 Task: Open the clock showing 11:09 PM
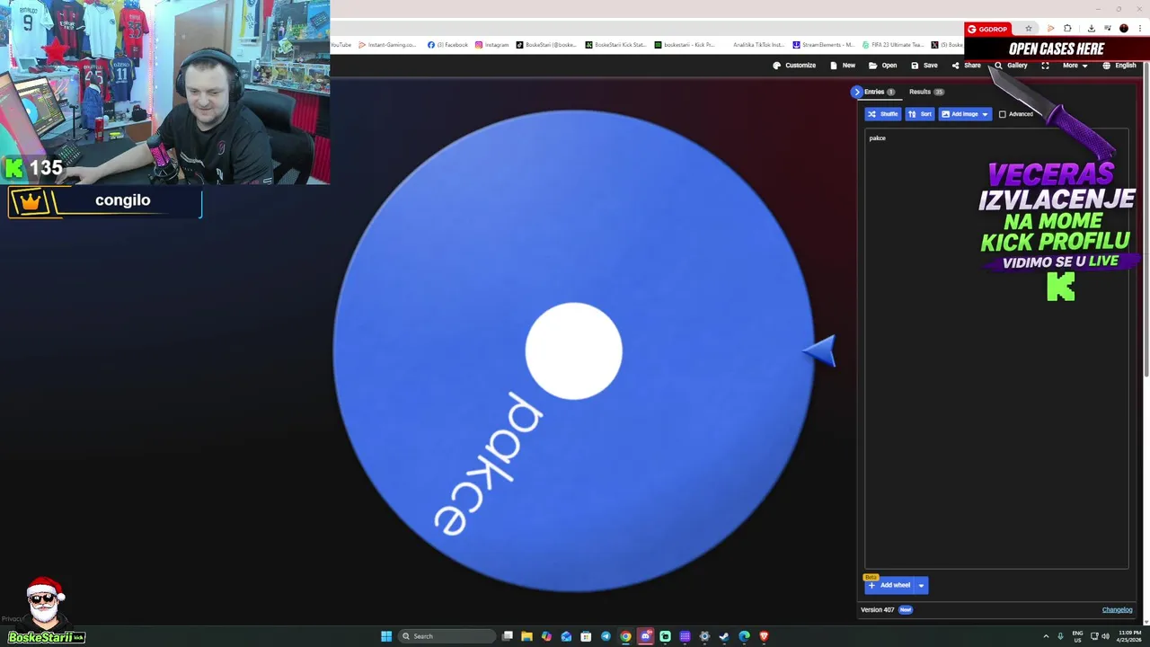(1129, 636)
